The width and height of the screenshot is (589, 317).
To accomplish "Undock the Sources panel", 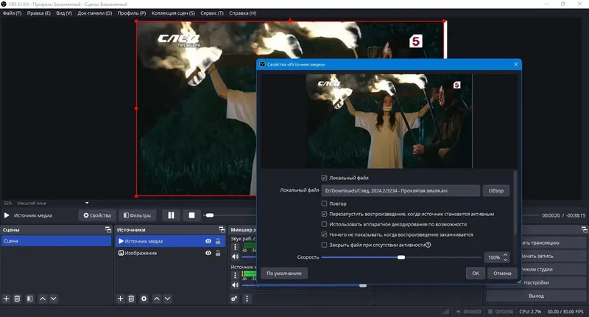I will (x=222, y=229).
